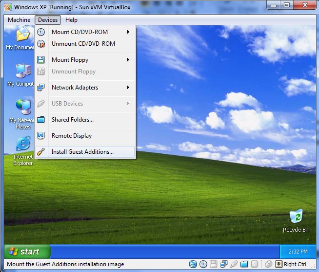This screenshot has width=319, height=272.
Task: Expand Mount CD/DVD-ROM submenu arrow
Action: (128, 32)
